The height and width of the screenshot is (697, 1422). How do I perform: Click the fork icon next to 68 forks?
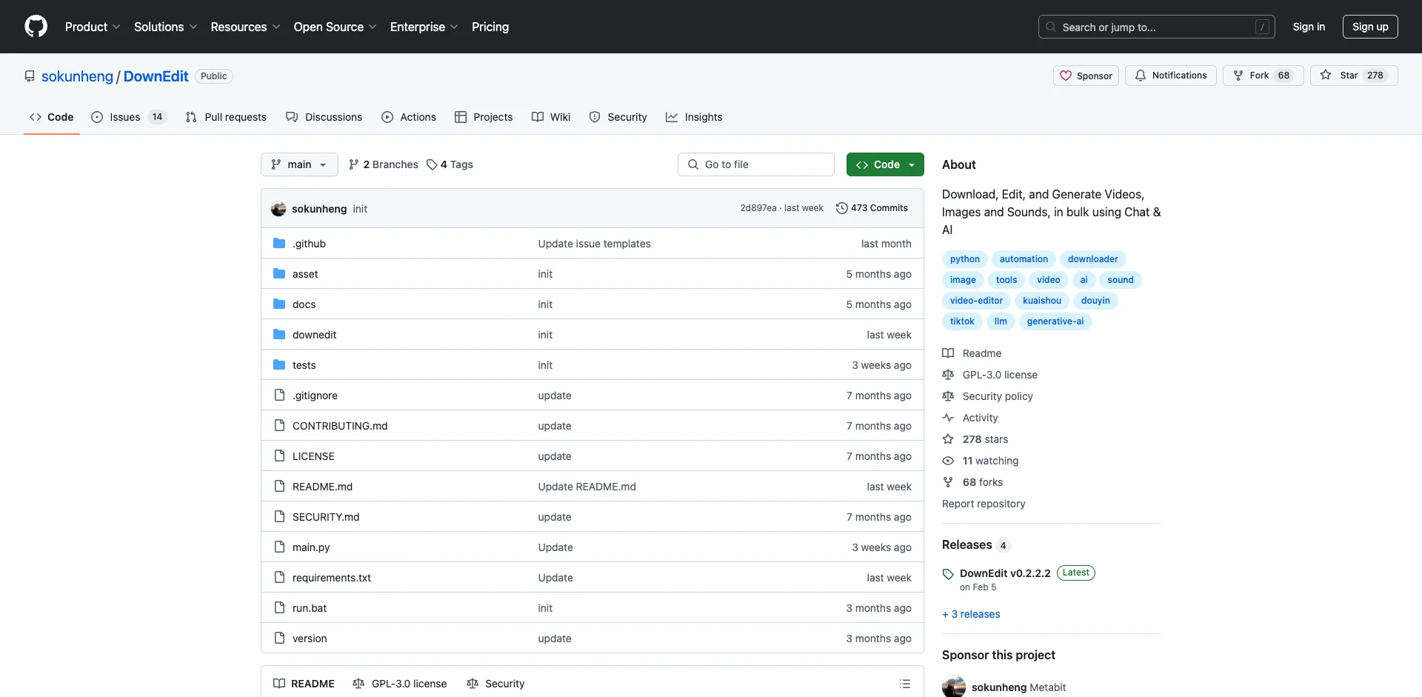pos(948,482)
